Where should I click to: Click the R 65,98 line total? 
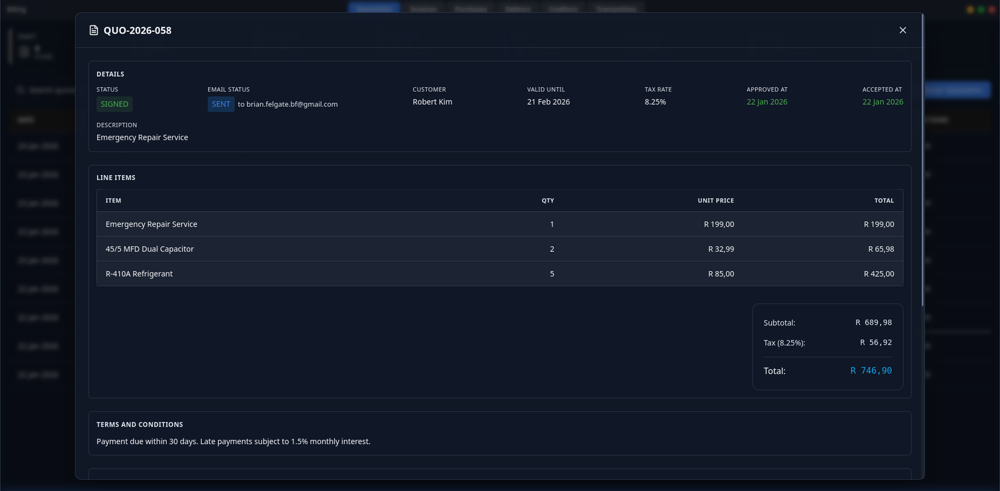pos(881,249)
